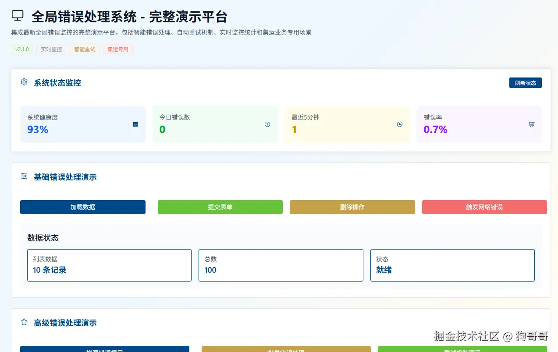Viewport: 558px width, 352px height.
Task: Open the chart board icon in the 错误率 card
Action: pyautogui.click(x=532, y=124)
